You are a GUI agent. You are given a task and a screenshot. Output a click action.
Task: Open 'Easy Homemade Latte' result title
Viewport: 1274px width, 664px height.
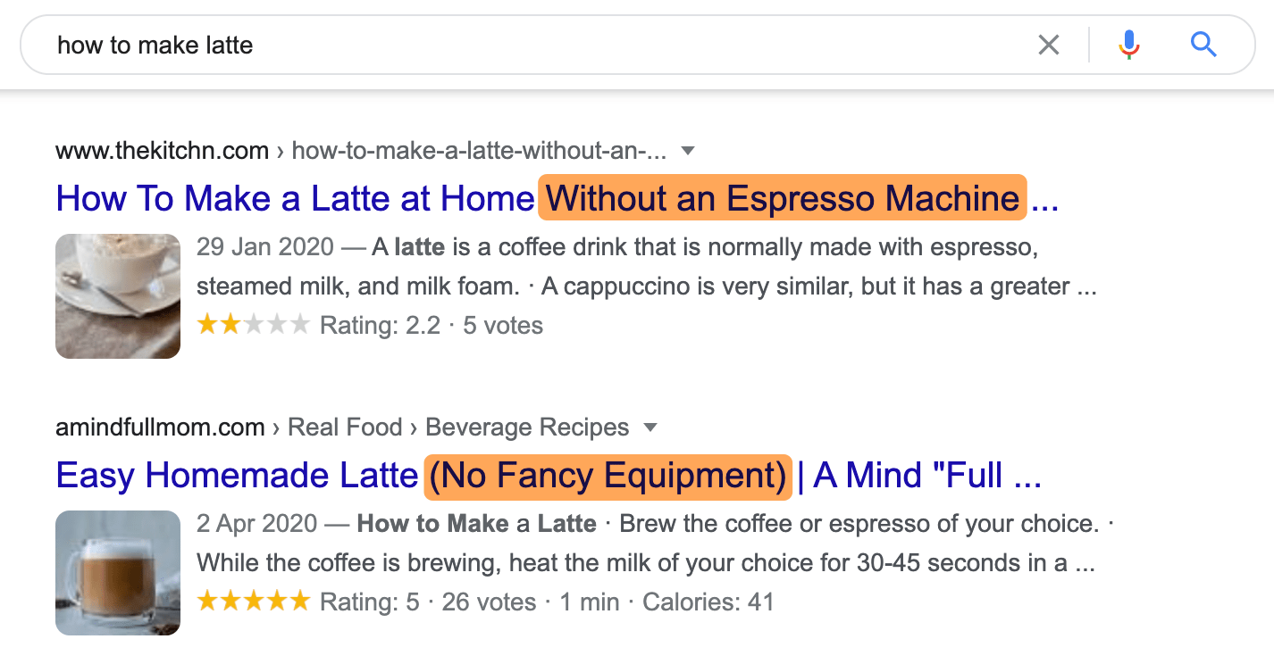coord(237,475)
